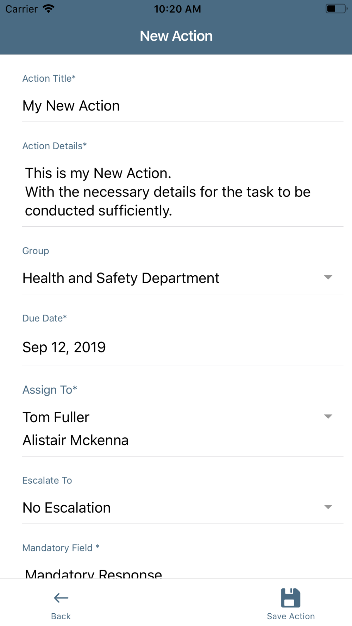This screenshot has width=352, height=626.
Task: Open the Assign To dropdown arrow
Action: pos(328,417)
